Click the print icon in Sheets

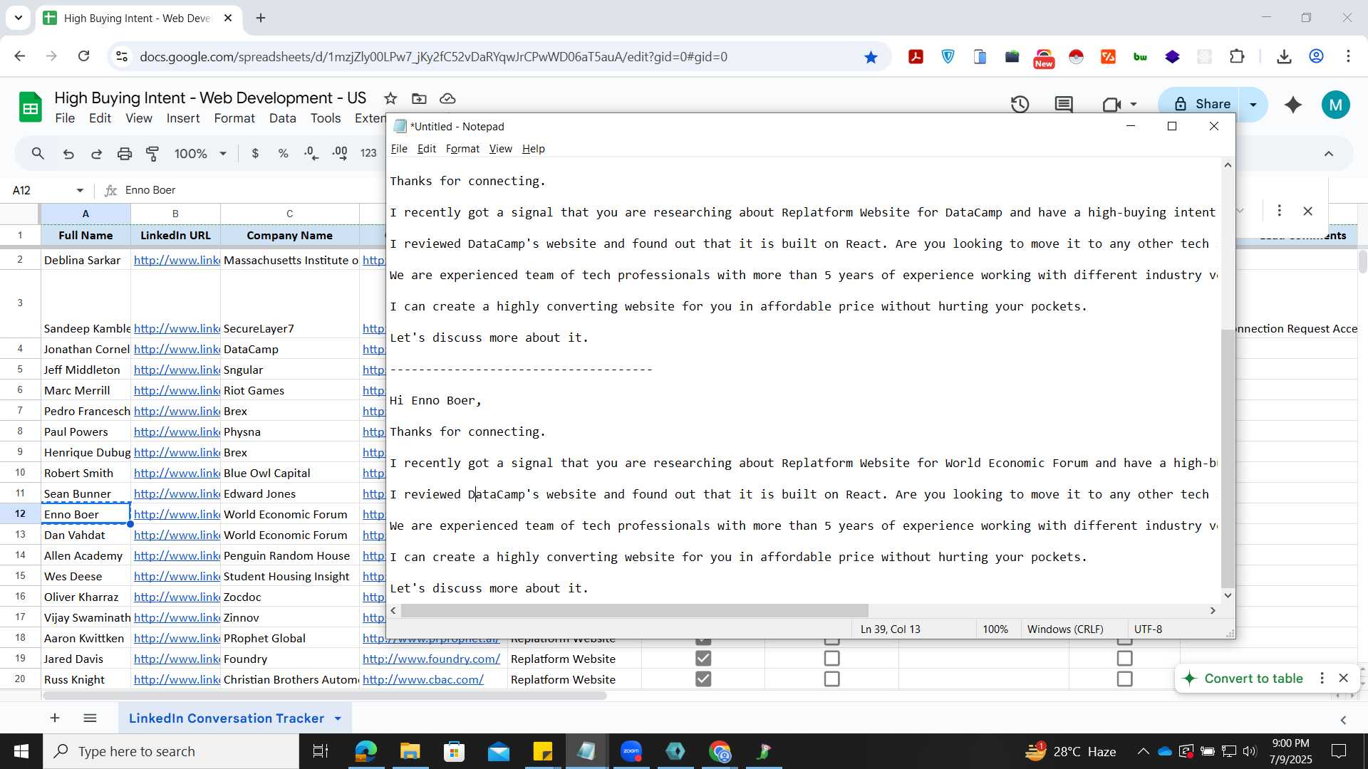[125, 153]
